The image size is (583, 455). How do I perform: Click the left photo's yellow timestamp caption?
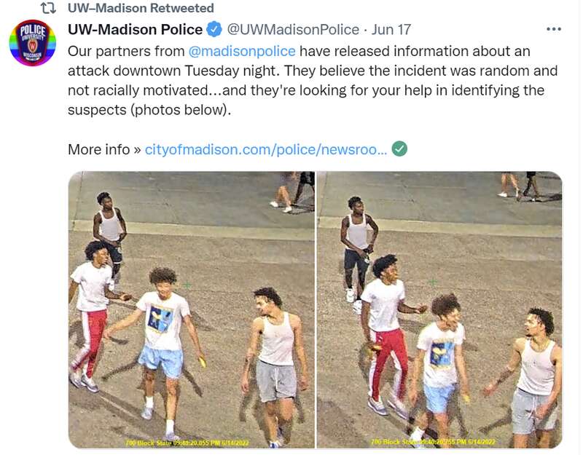coord(187,443)
